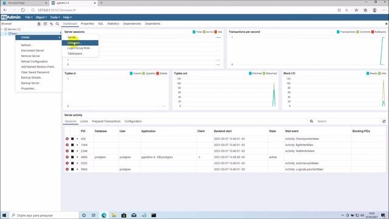This screenshot has width=389, height=219.
Task: Expand row details for AutoVacuumMain session
Action: click(77, 163)
